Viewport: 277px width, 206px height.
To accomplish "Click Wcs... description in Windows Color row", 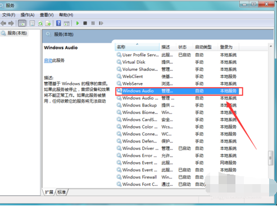I will coord(167,127).
